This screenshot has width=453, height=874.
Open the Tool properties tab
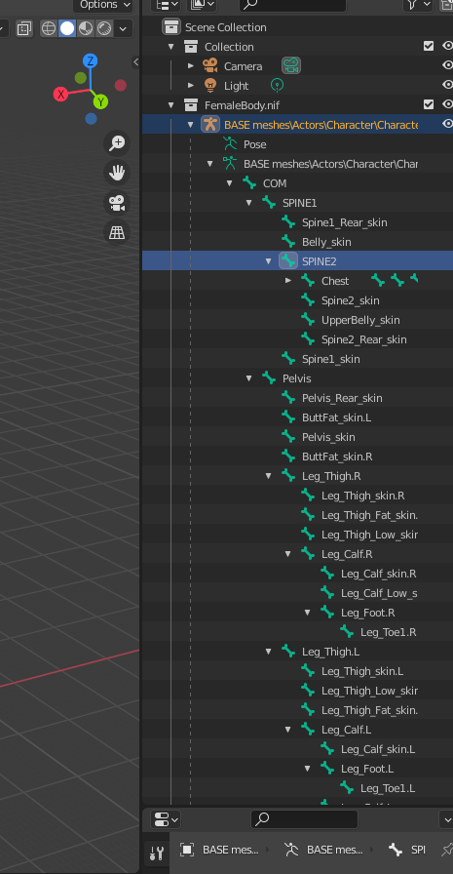point(158,853)
